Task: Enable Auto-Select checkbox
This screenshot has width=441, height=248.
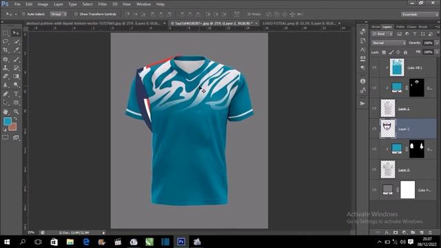Action: click(23, 14)
